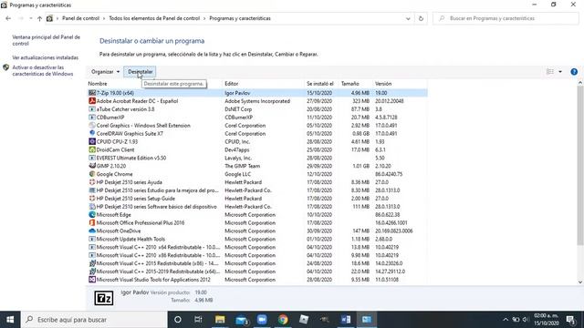Select the CDBurnerXP program icon
The image size is (584, 328).
[x=92, y=118]
